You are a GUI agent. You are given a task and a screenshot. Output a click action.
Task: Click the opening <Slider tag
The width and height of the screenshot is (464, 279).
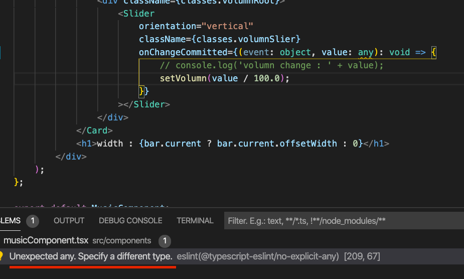pos(136,14)
